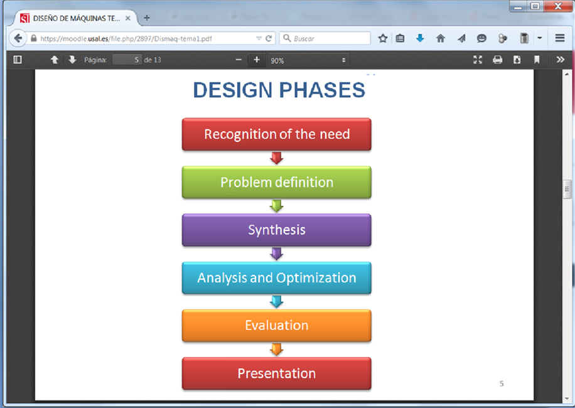Toggle the PDF sidebar panel

17,60
